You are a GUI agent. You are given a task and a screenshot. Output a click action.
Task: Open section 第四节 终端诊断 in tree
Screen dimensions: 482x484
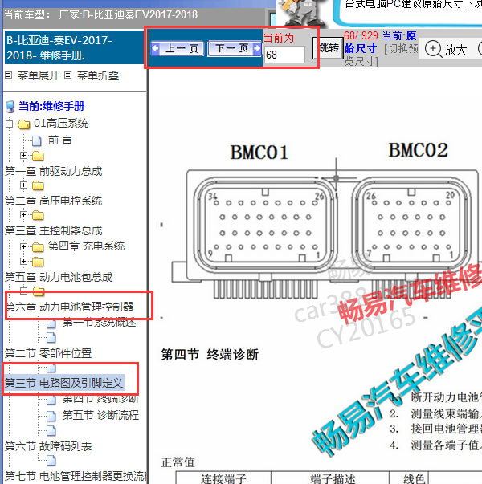coord(100,399)
